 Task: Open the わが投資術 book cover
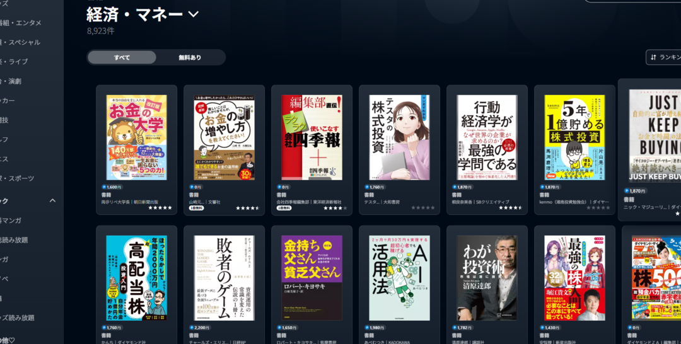click(x=487, y=278)
